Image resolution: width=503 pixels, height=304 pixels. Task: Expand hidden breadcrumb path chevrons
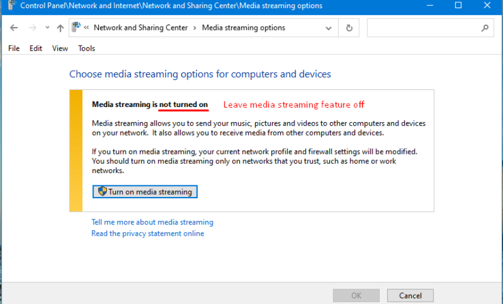point(87,27)
